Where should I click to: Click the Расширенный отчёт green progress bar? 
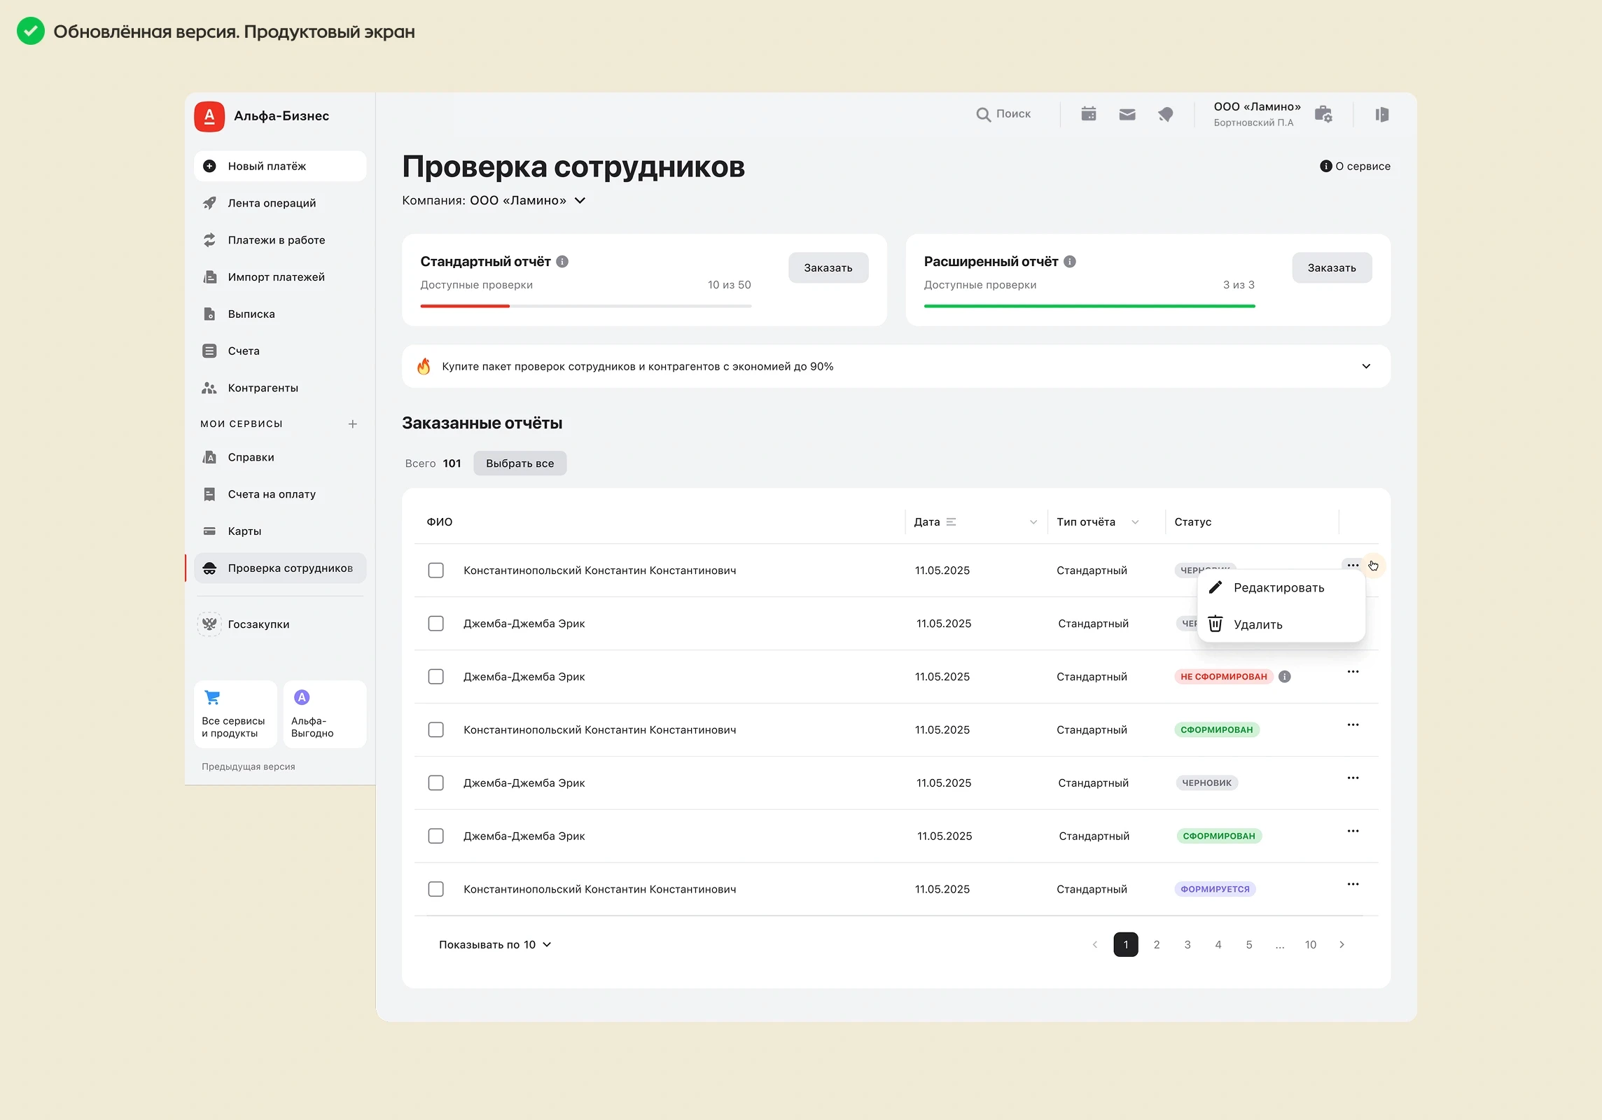(x=1089, y=306)
